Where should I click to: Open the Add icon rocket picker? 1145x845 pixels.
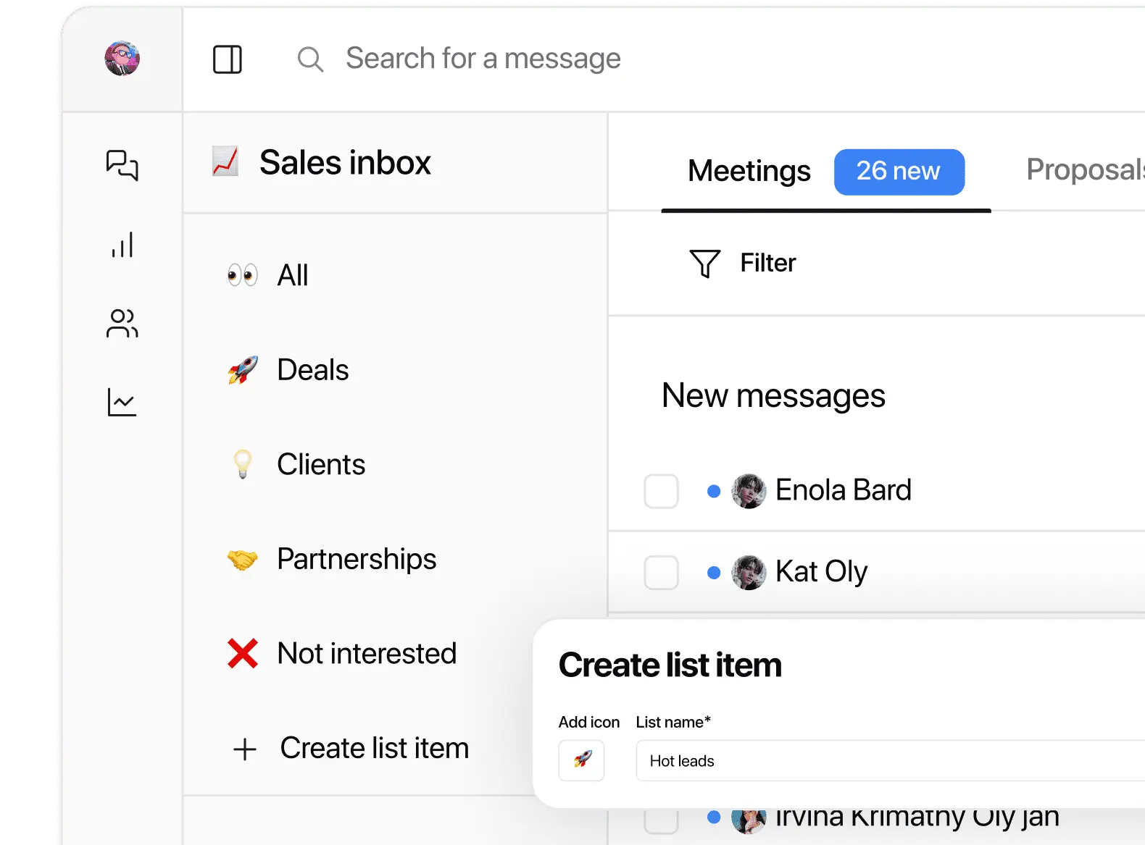tap(581, 760)
